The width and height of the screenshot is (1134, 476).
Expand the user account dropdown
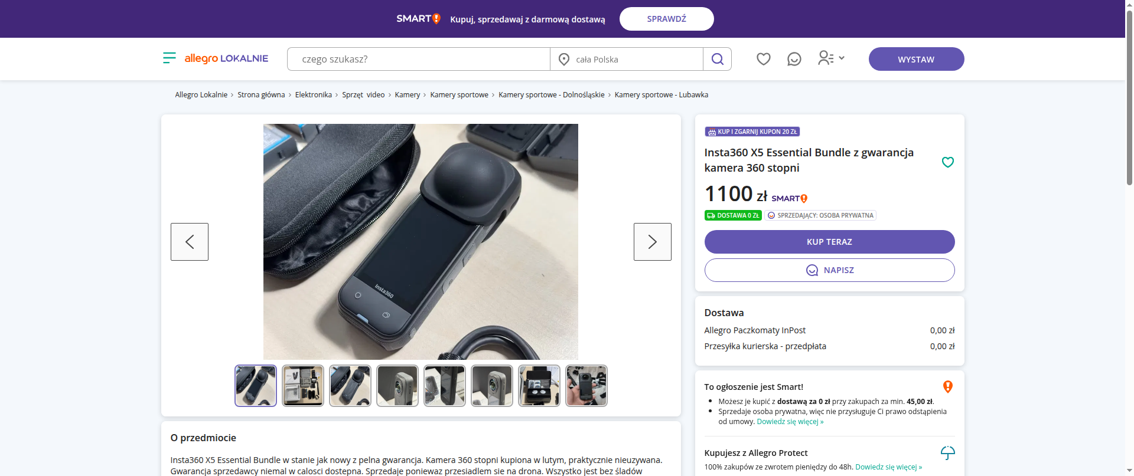pos(832,58)
